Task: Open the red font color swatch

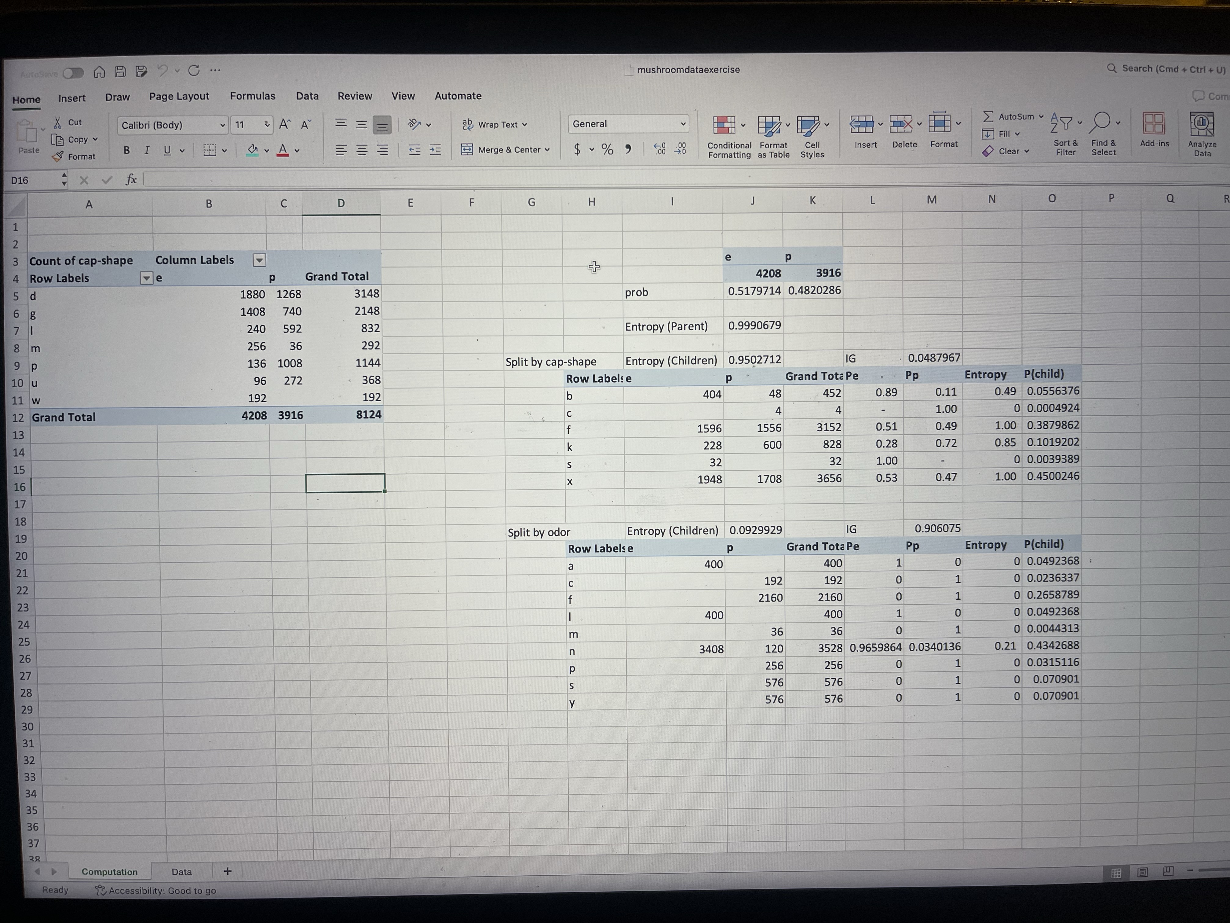Action: point(283,150)
